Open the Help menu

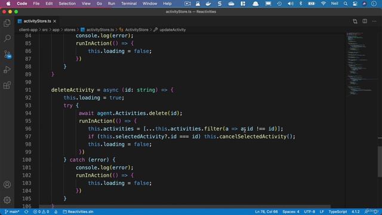coord(167,4)
